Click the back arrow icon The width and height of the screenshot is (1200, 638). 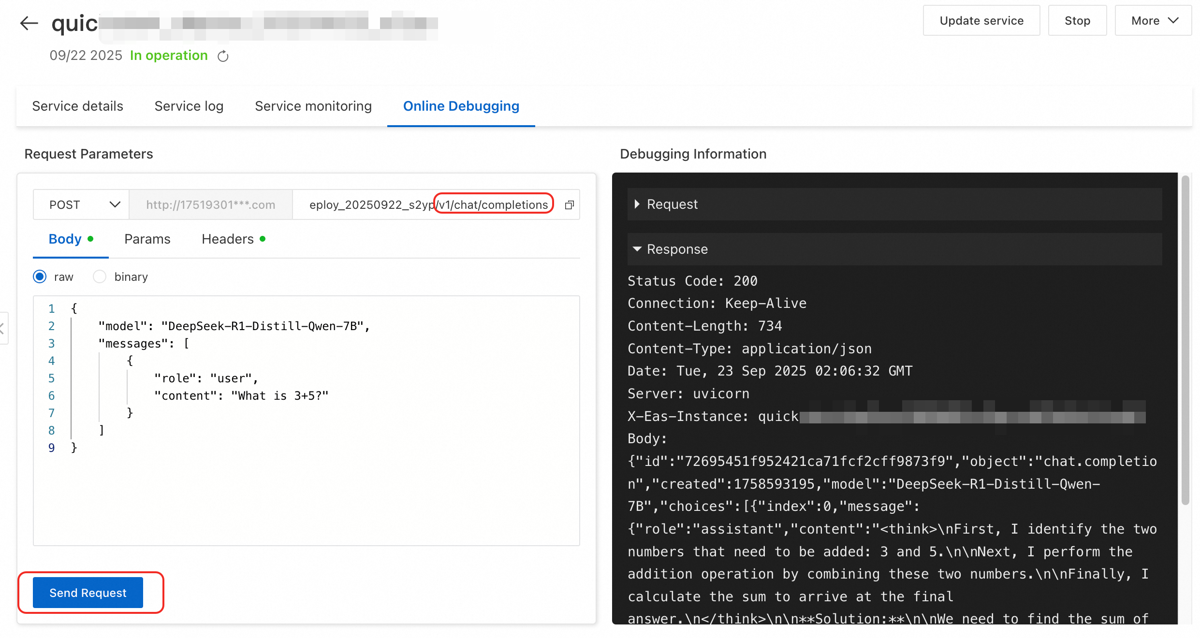click(x=29, y=23)
